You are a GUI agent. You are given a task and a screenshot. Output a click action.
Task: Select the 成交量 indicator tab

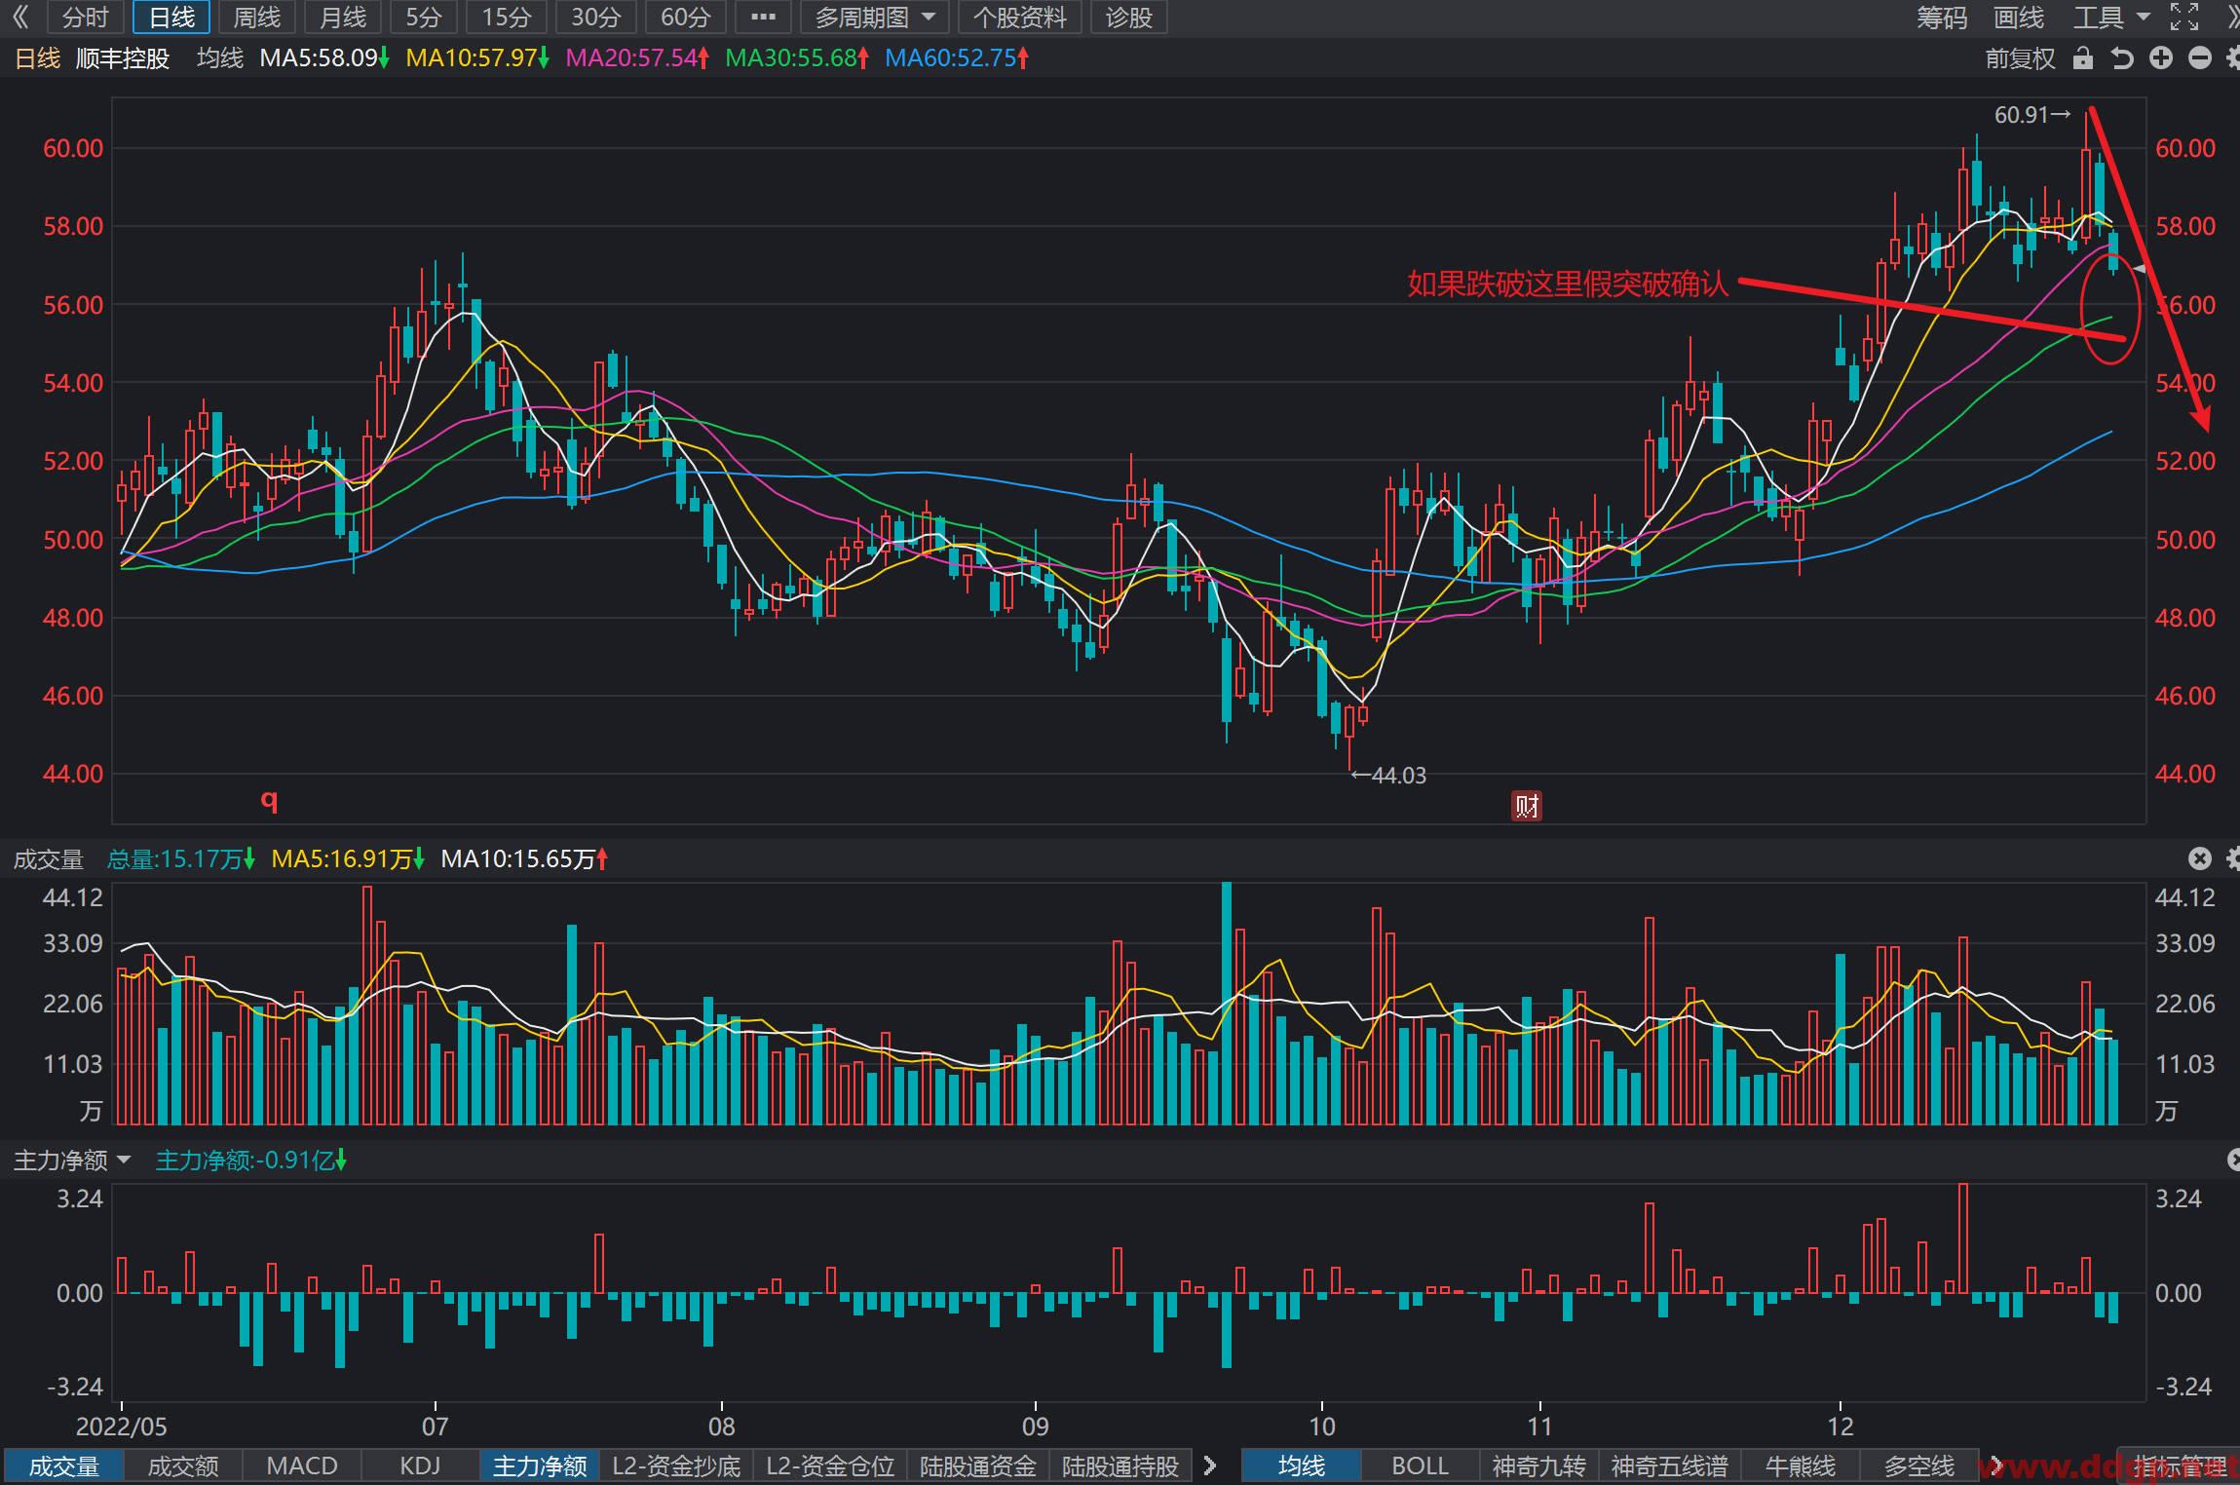(x=64, y=1466)
